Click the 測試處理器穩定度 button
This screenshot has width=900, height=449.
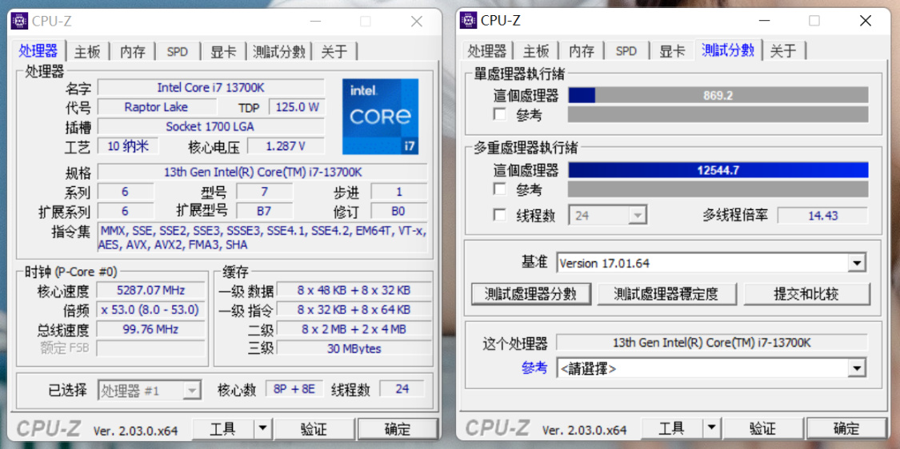tap(666, 294)
